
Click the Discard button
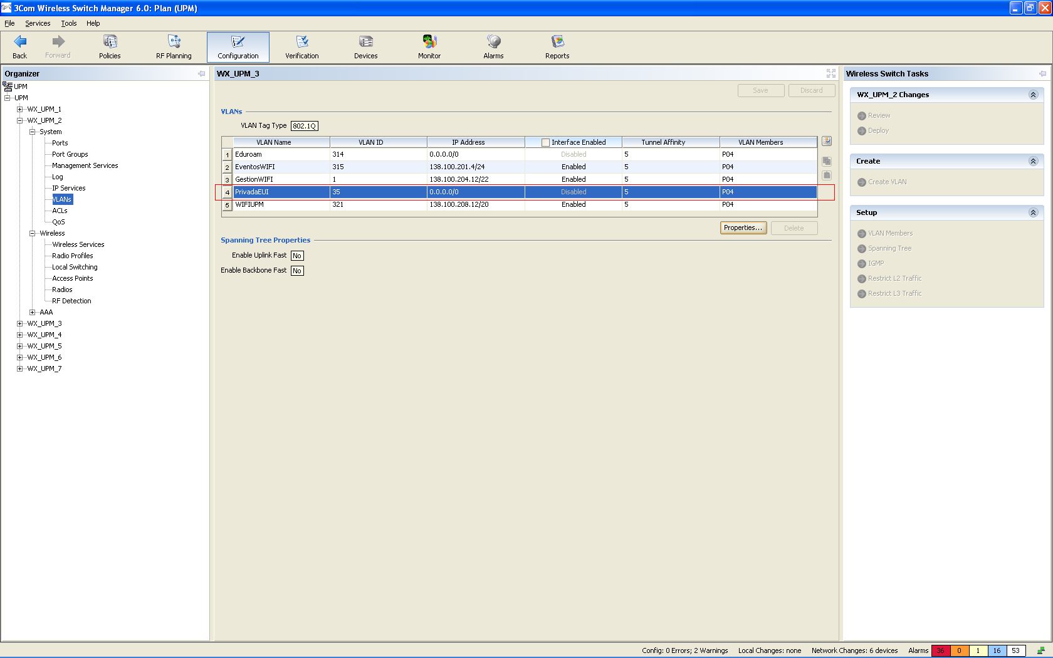coord(812,90)
